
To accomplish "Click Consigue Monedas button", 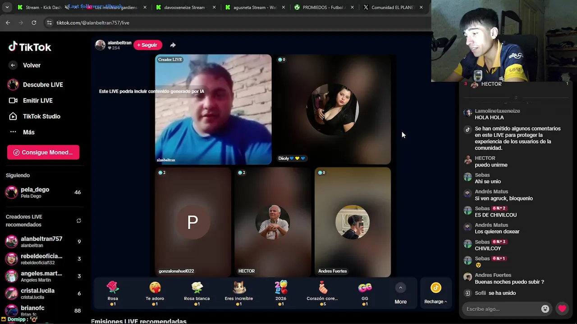I will tap(43, 152).
